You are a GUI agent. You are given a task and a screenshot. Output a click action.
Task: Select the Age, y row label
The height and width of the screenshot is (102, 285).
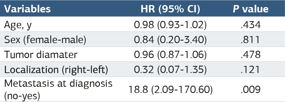18,25
